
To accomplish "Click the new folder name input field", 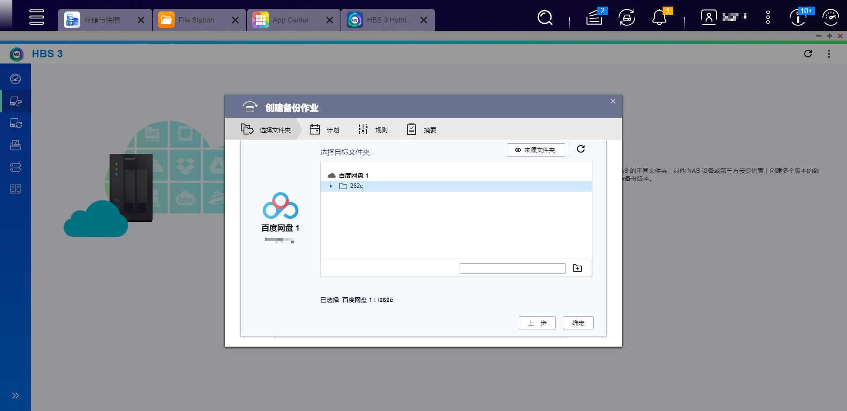I will (512, 269).
